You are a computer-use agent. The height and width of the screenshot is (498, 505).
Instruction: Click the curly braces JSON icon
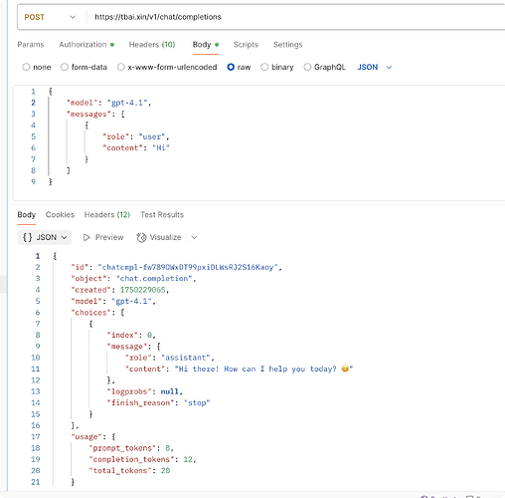(x=27, y=237)
